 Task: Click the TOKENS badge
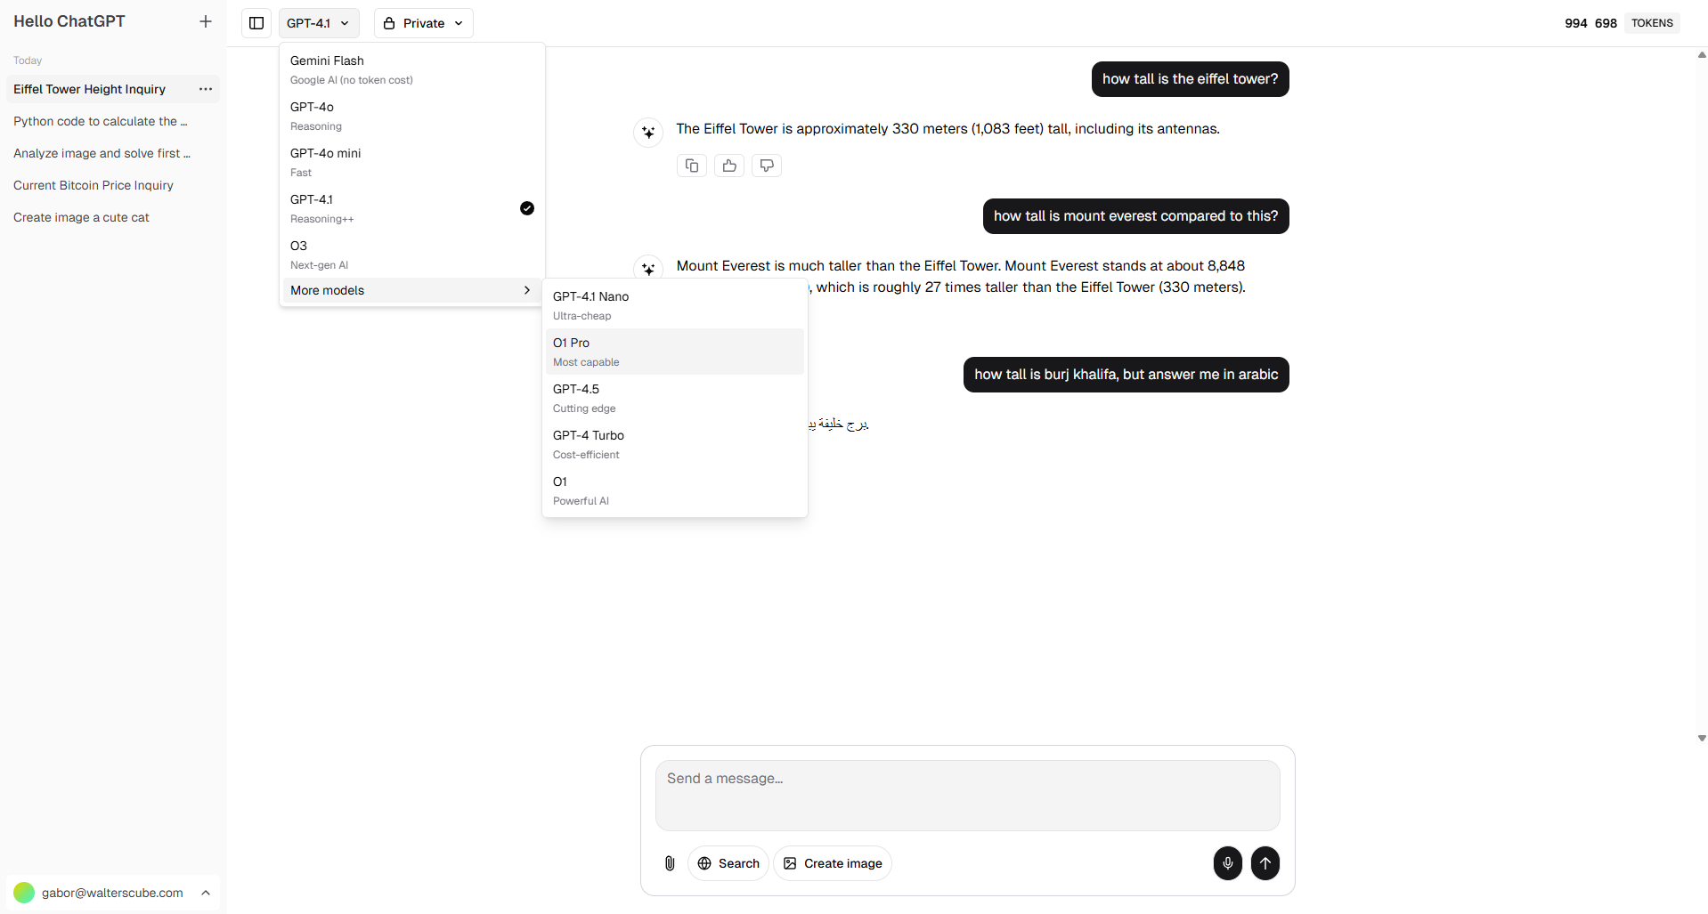pyautogui.click(x=1652, y=23)
